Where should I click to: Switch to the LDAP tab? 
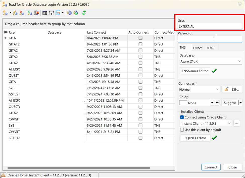(211, 48)
